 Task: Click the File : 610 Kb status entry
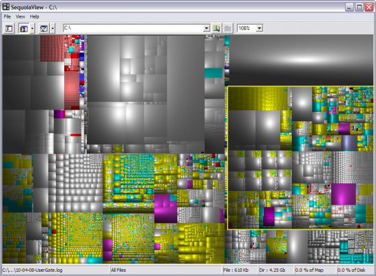(x=236, y=270)
